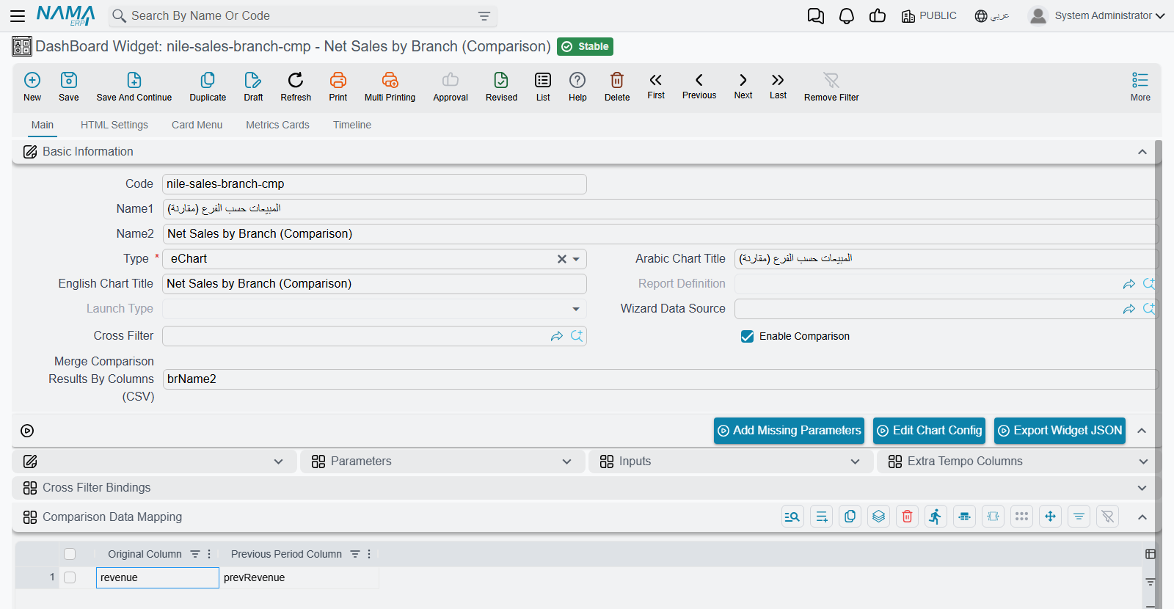Copy rows in Comparison Data Mapping toolbar
Viewport: 1174px width, 609px height.
850,517
